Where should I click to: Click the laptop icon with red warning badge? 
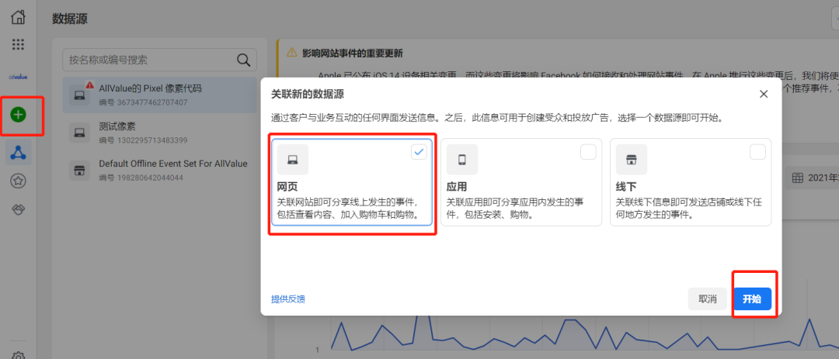[x=80, y=95]
